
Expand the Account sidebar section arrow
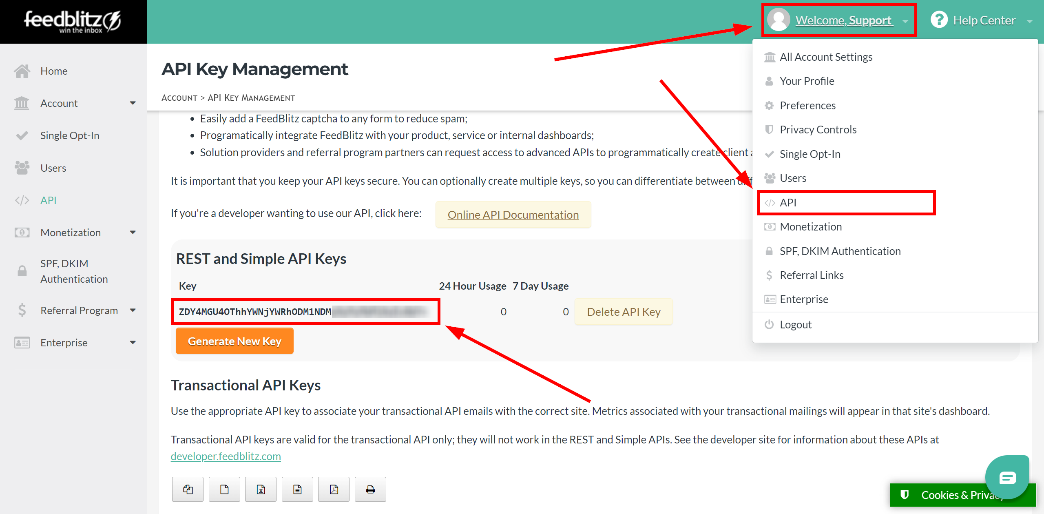coord(133,103)
